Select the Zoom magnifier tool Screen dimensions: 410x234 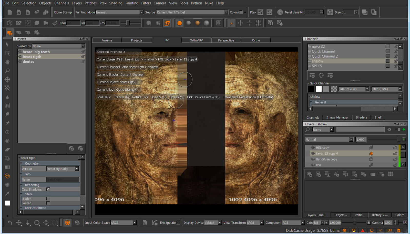(7, 71)
